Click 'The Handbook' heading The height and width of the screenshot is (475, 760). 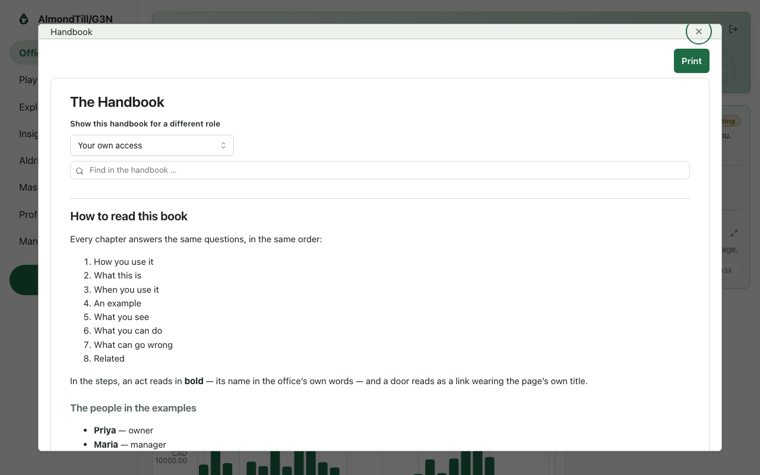click(117, 102)
